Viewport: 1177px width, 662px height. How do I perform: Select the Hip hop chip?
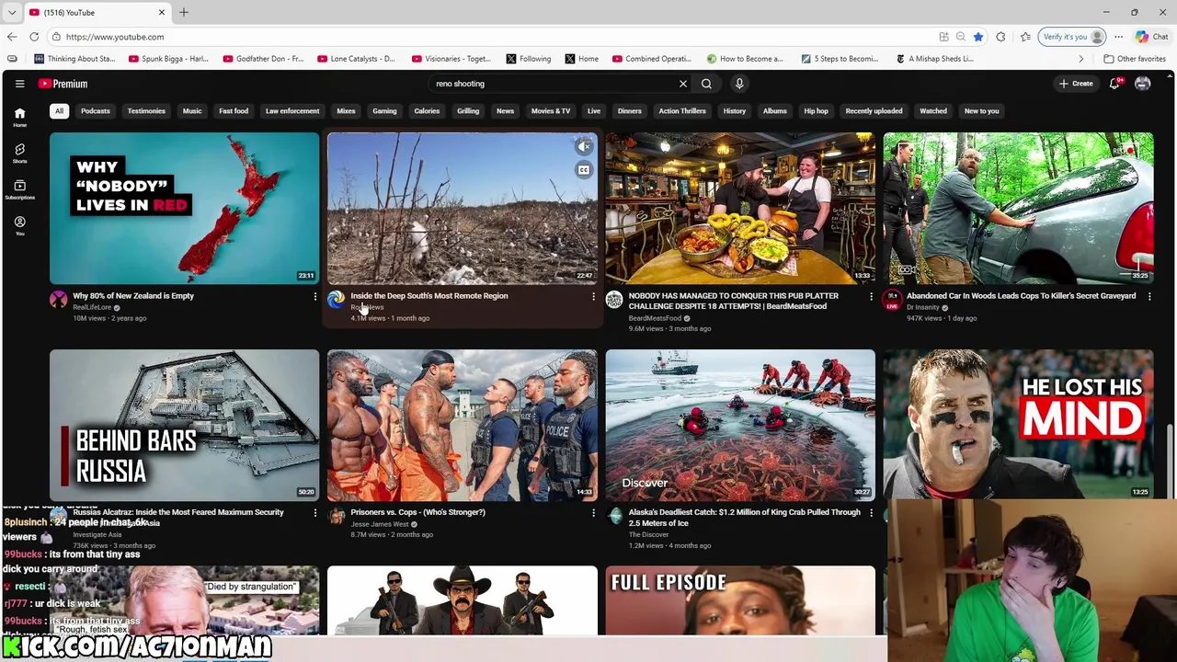click(x=816, y=111)
